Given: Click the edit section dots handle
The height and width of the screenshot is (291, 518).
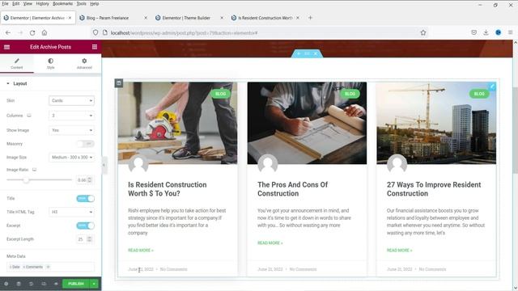Looking at the screenshot, I should pos(308,53).
